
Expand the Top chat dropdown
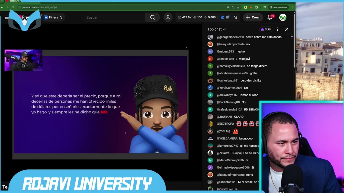(x=217, y=29)
